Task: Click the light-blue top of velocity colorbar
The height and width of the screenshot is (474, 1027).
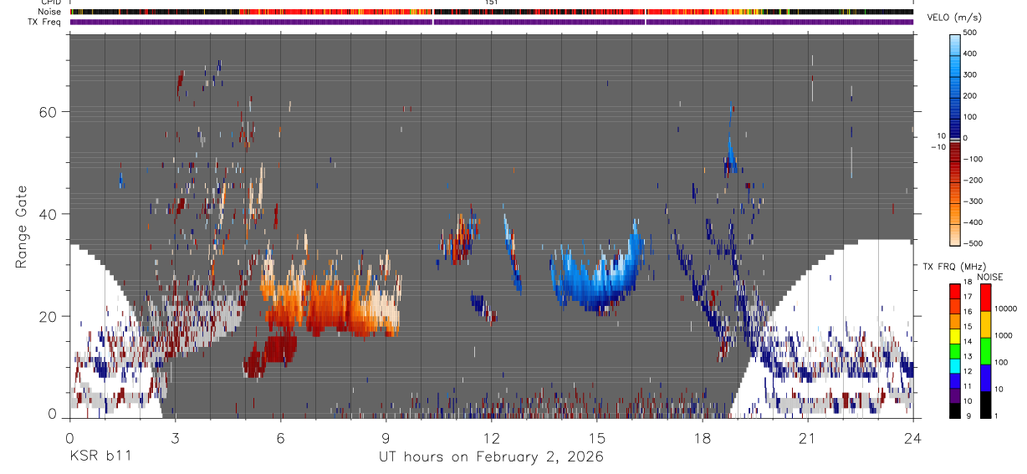Action: 956,46
